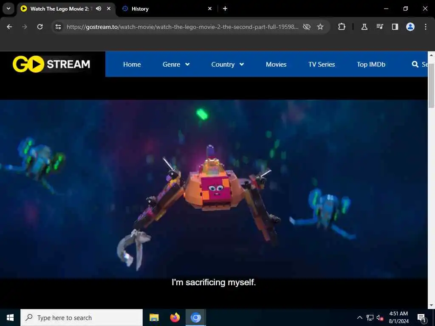
Task: Click the taskbar search box
Action: (x=82, y=318)
